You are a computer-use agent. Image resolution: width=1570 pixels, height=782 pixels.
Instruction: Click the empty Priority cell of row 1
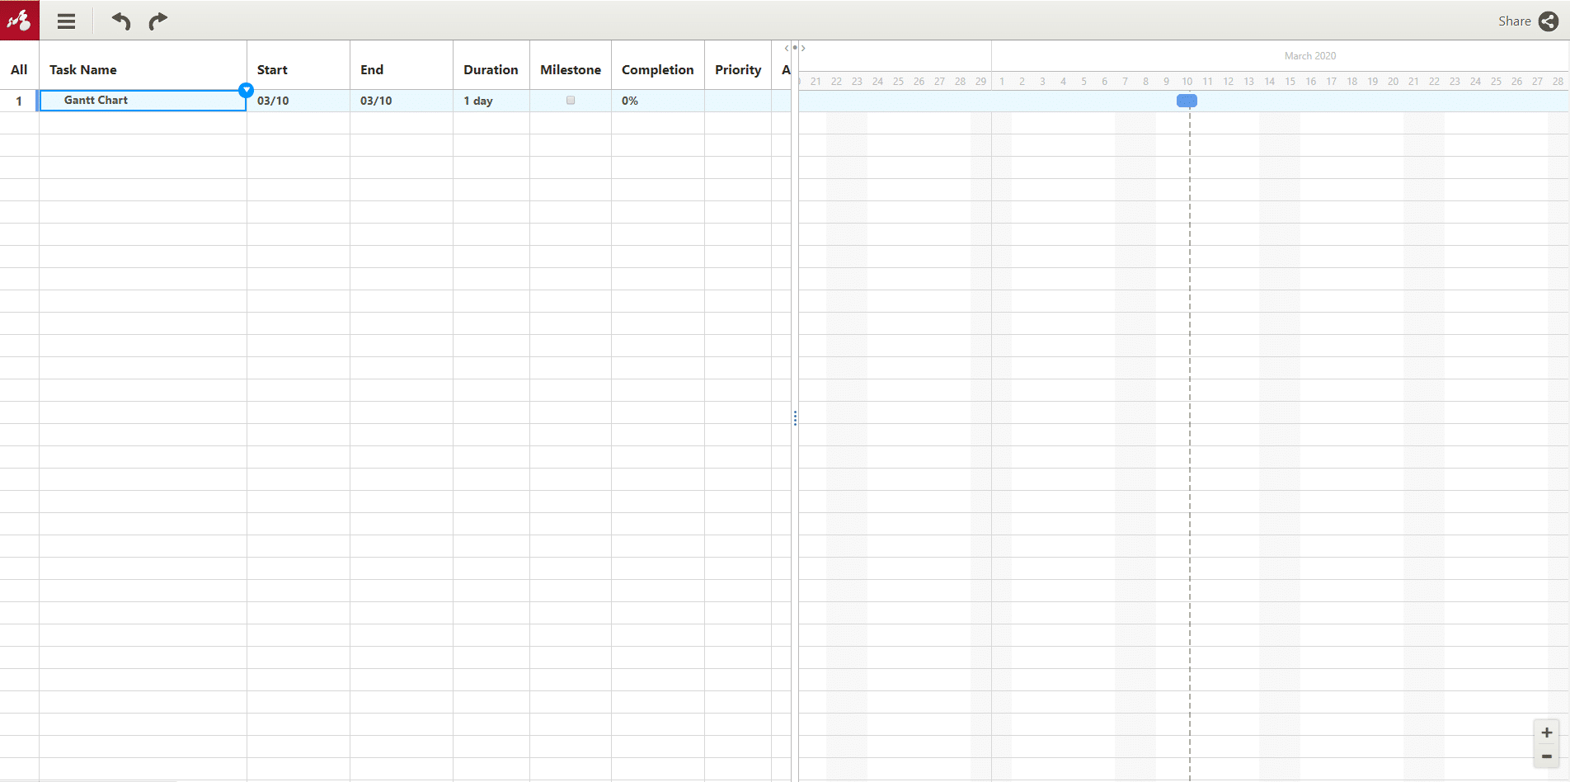(738, 101)
